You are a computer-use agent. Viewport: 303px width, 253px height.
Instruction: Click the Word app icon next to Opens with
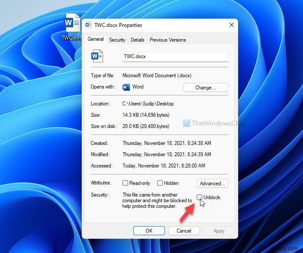coord(126,87)
